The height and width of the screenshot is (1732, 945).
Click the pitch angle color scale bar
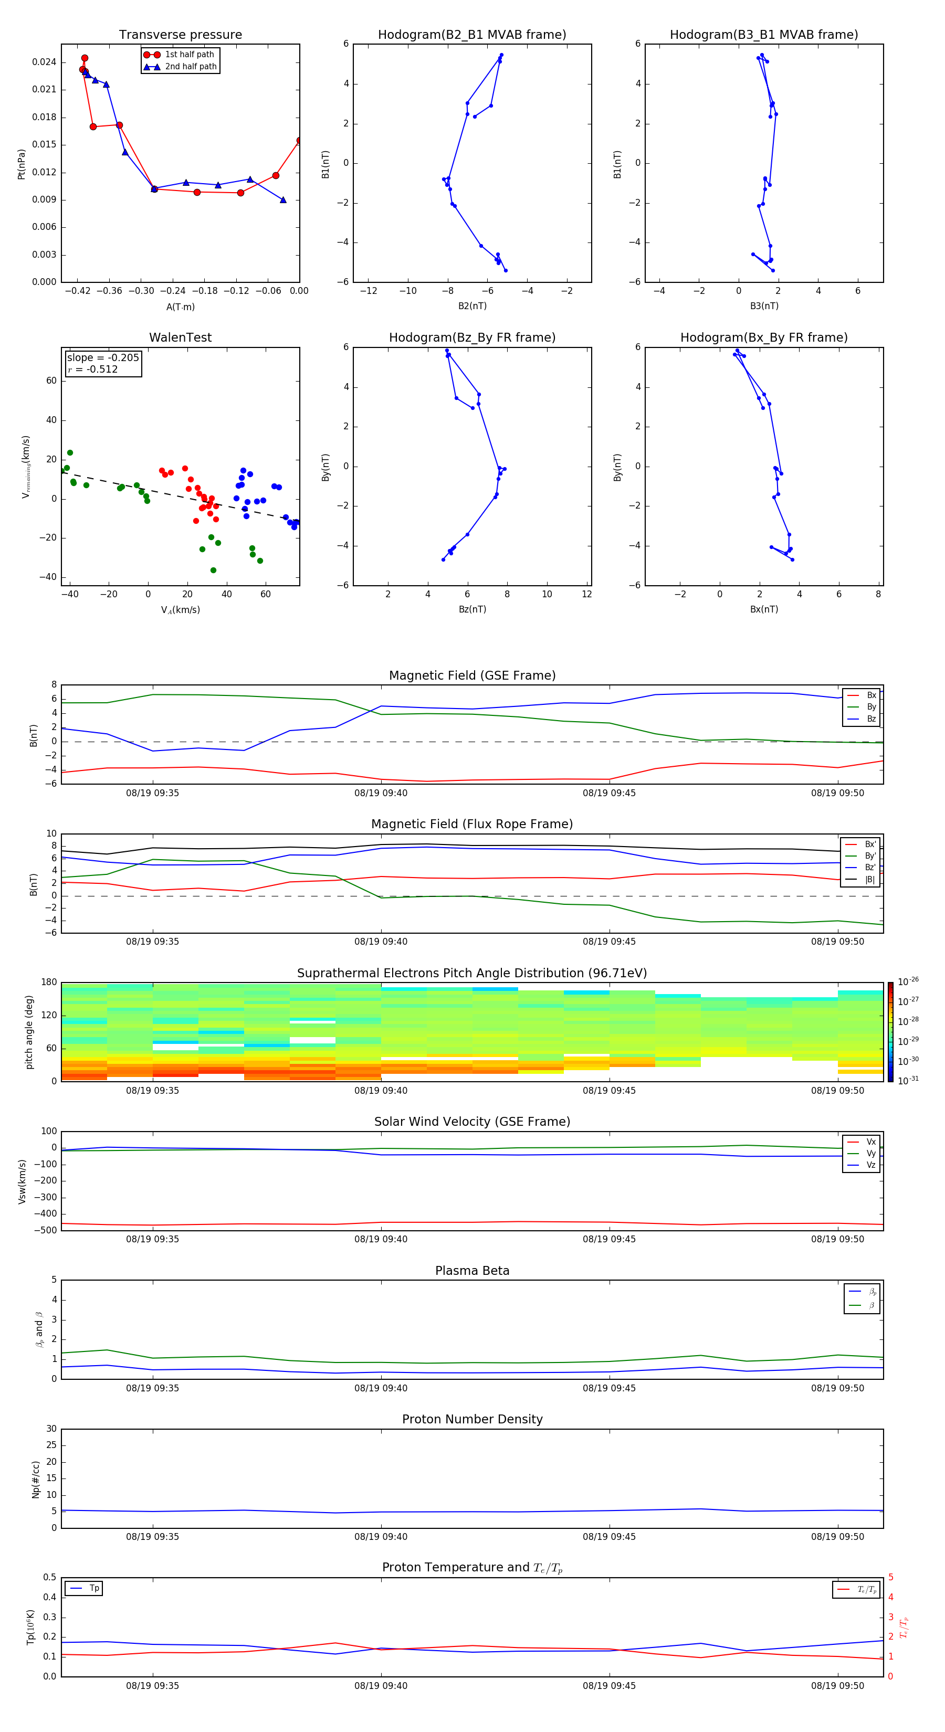tap(890, 1032)
